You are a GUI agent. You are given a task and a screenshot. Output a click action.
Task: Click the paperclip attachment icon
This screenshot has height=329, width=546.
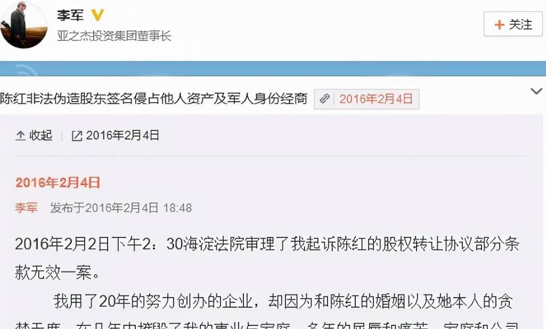[324, 99]
